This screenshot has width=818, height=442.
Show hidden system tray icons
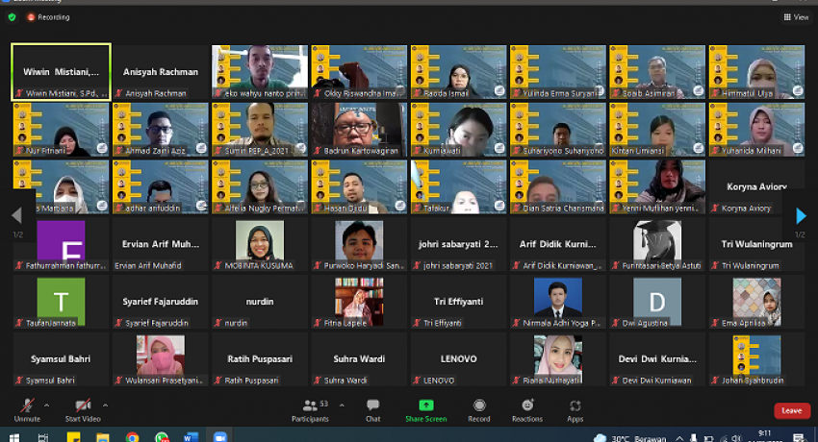679,438
